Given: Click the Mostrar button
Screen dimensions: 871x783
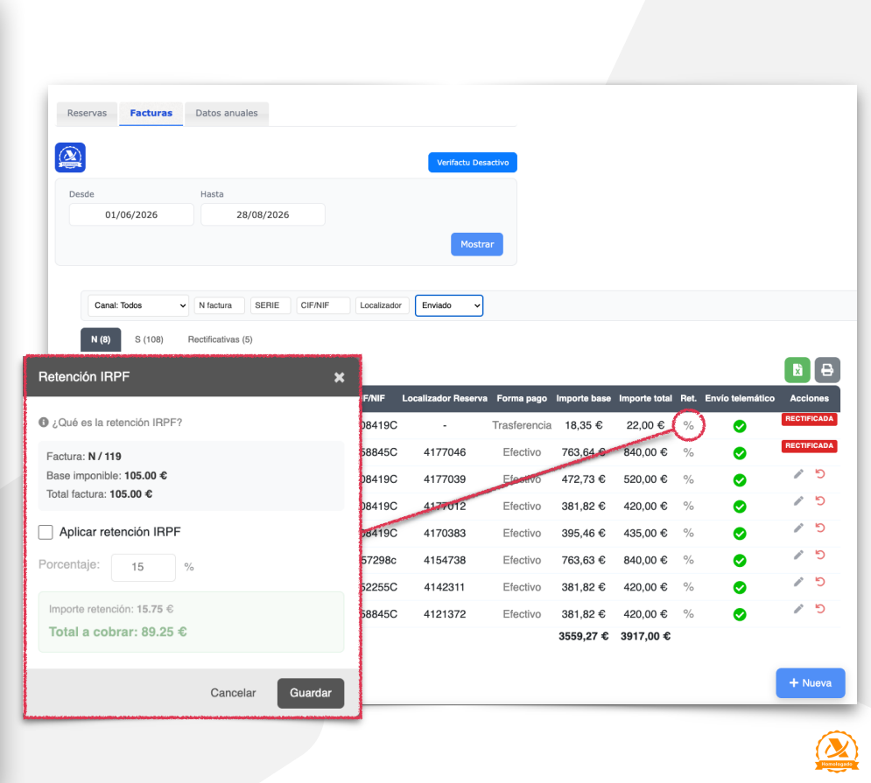Looking at the screenshot, I should pyautogui.click(x=477, y=244).
